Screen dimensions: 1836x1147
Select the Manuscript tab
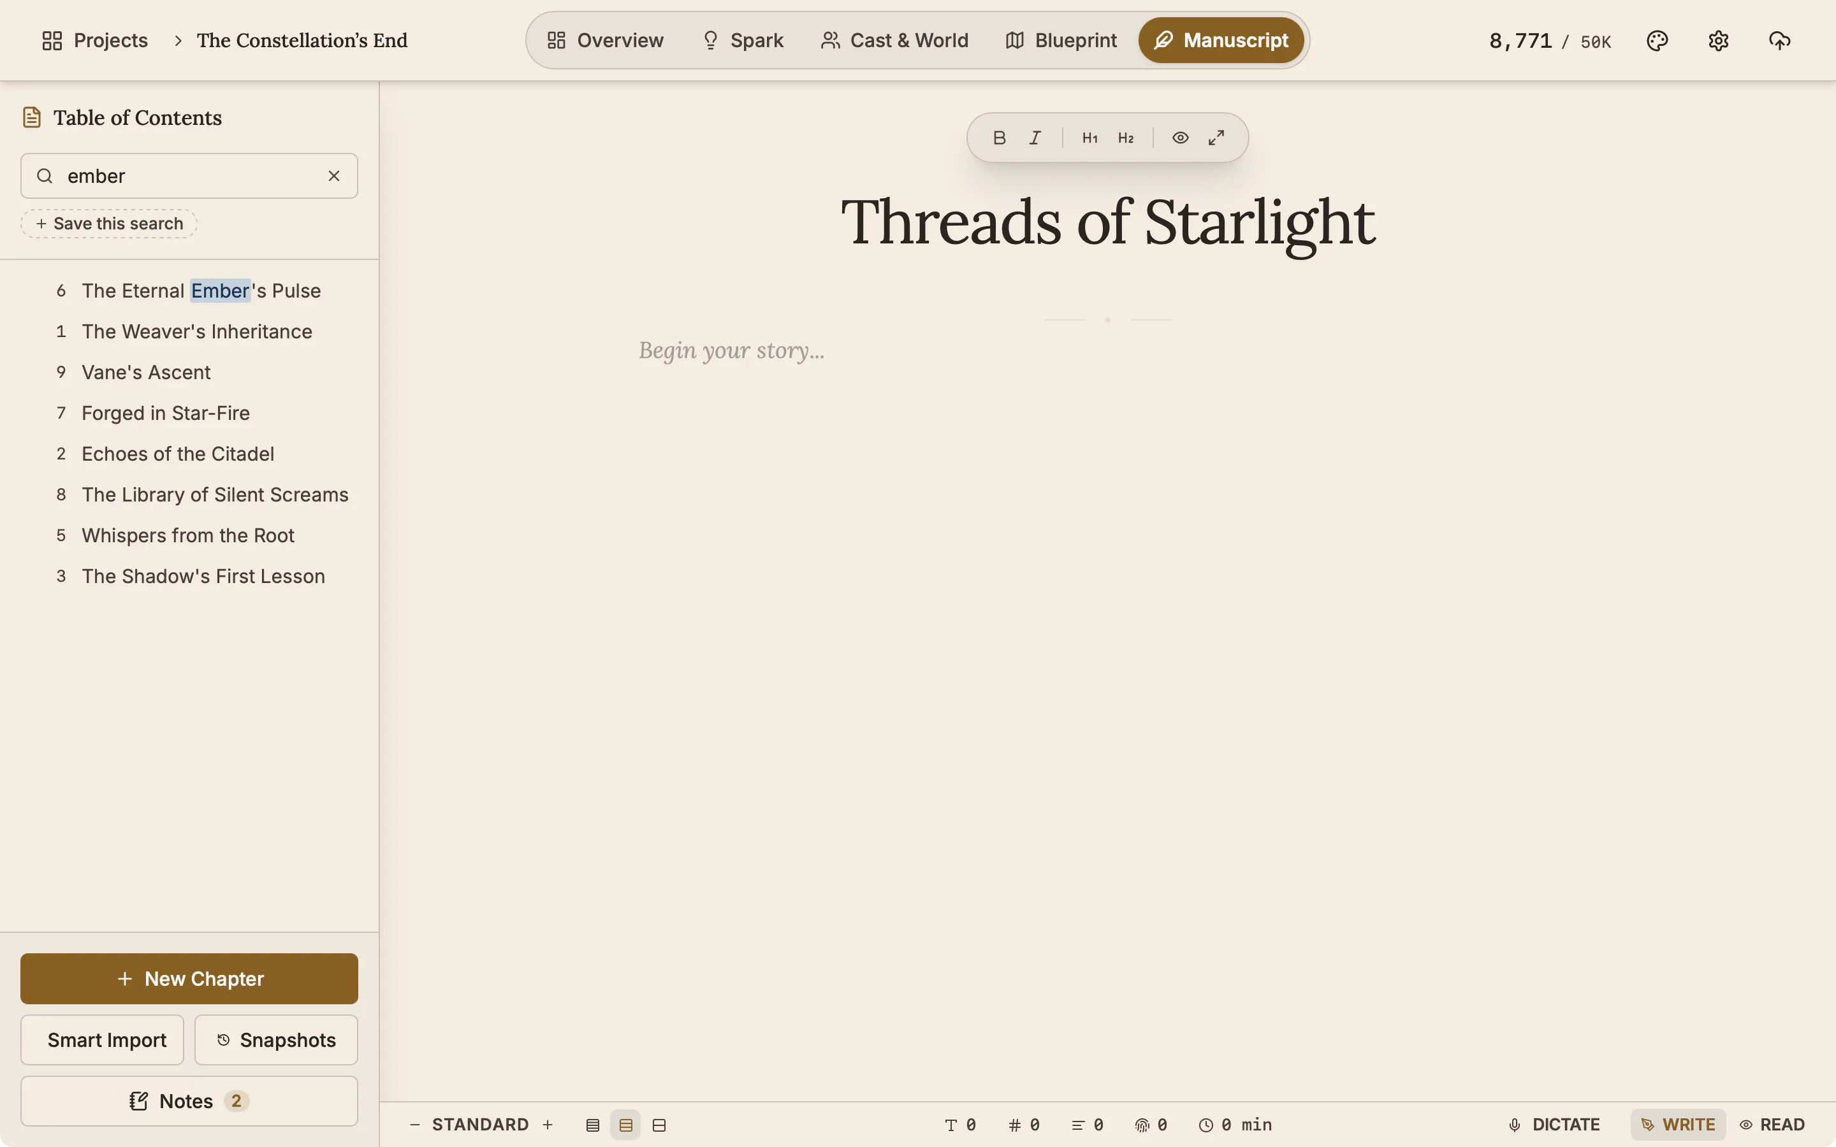[x=1221, y=40]
